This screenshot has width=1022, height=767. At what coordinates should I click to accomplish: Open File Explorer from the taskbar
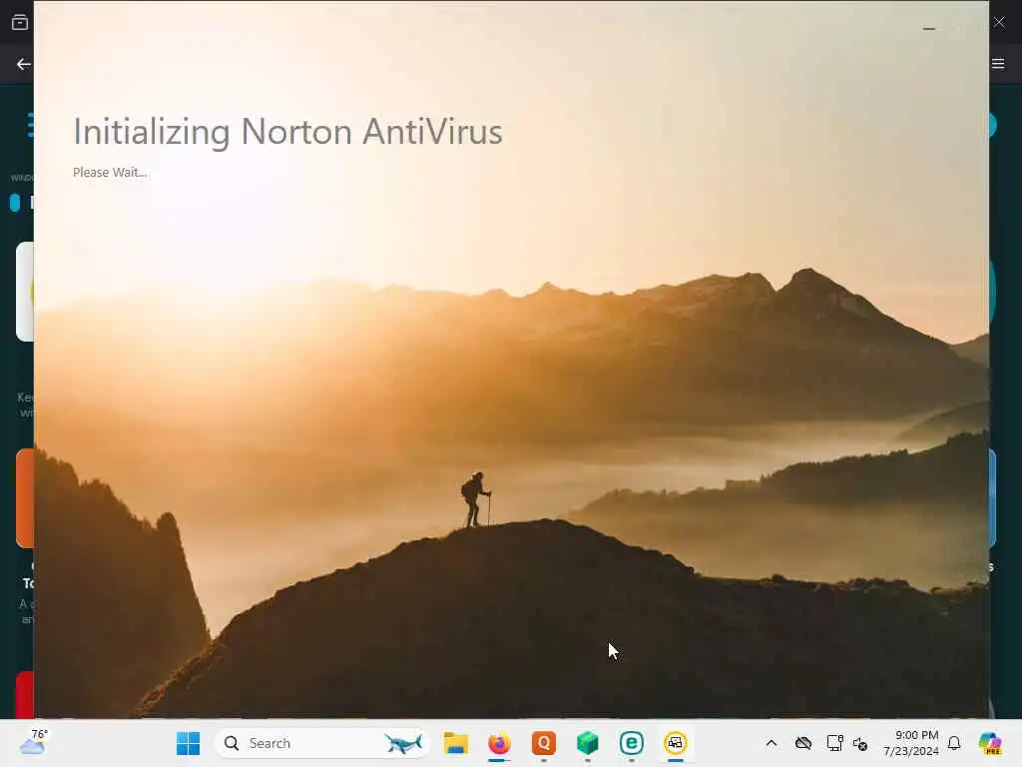(x=455, y=743)
